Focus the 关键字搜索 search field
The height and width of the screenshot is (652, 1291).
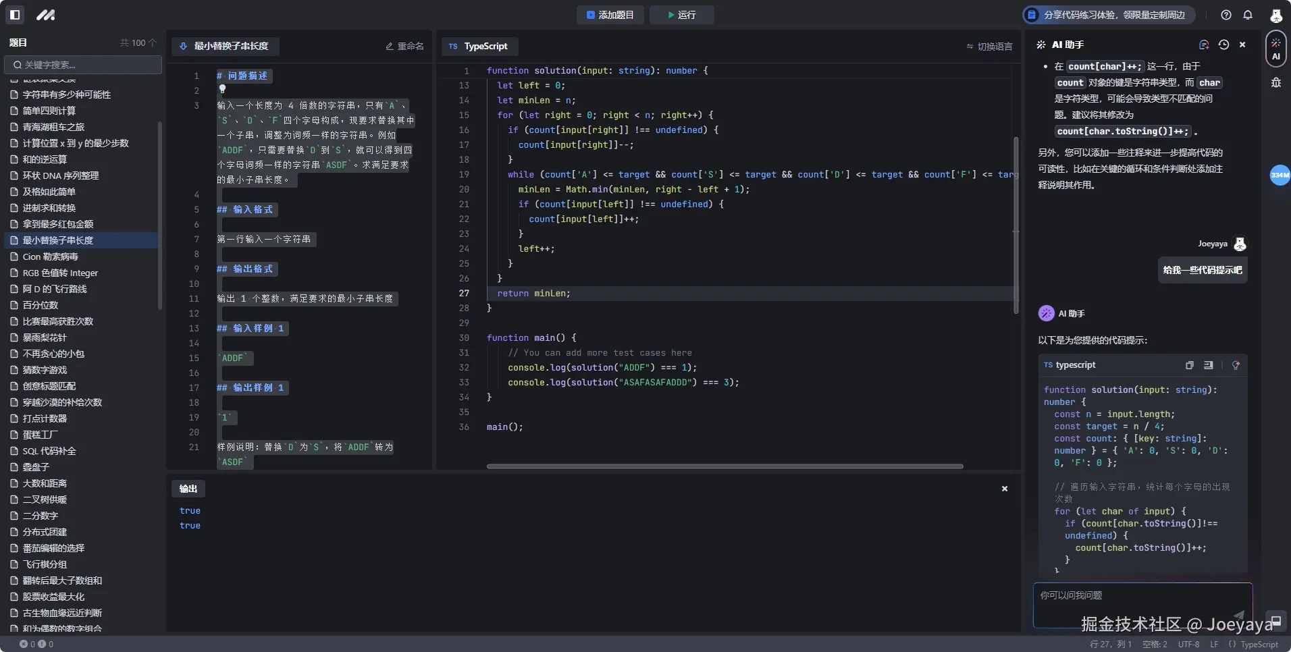84,65
